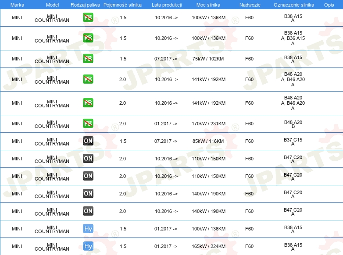Viewport: 343px width, 255px height.
Task: Click engine code B48 A20 B
Action: click(x=293, y=124)
